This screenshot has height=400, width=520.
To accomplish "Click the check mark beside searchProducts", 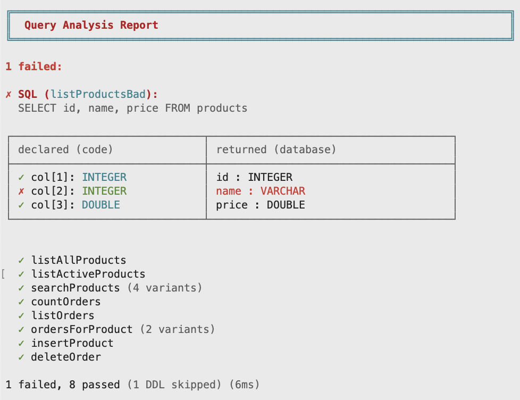I will 21,288.
